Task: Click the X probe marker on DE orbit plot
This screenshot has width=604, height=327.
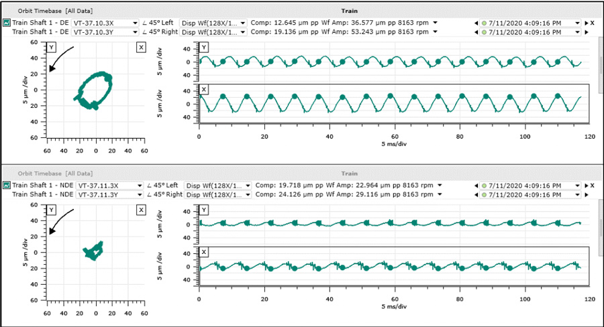Action: pyautogui.click(x=142, y=48)
